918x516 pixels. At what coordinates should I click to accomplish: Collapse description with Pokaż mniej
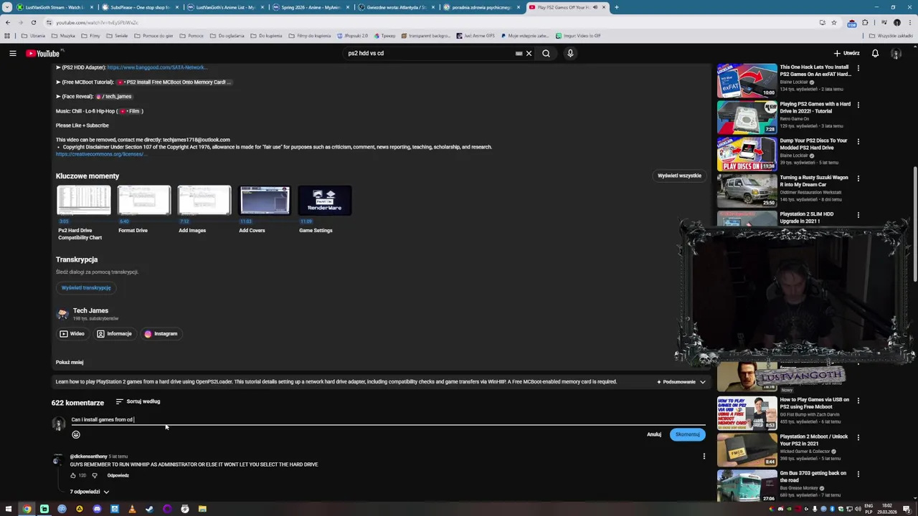click(70, 362)
